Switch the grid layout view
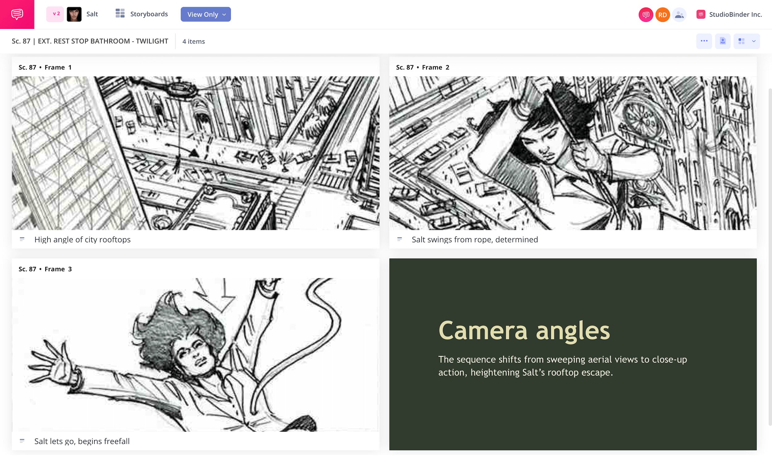The image size is (772, 457). [741, 41]
